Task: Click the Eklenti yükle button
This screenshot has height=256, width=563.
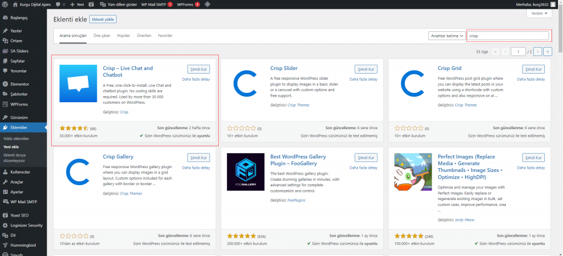Action: click(x=103, y=19)
